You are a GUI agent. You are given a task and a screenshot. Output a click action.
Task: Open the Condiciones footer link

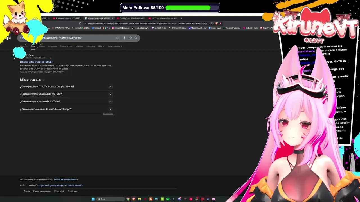(73, 191)
